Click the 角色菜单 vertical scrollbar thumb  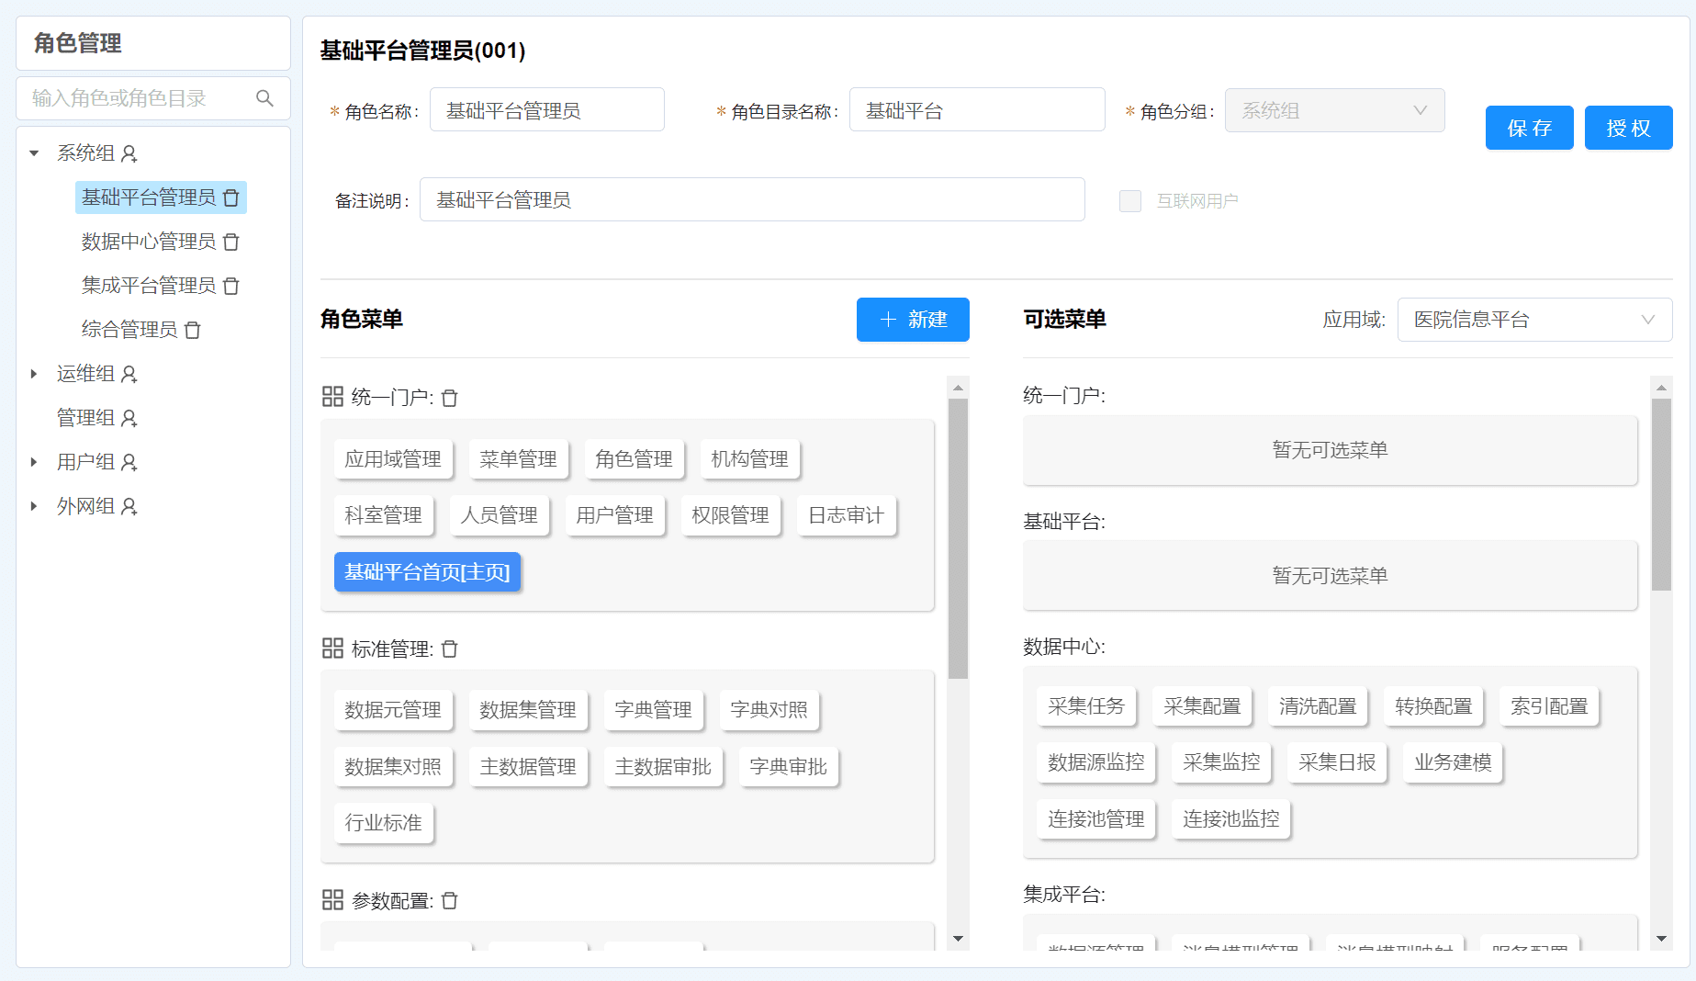point(958,538)
